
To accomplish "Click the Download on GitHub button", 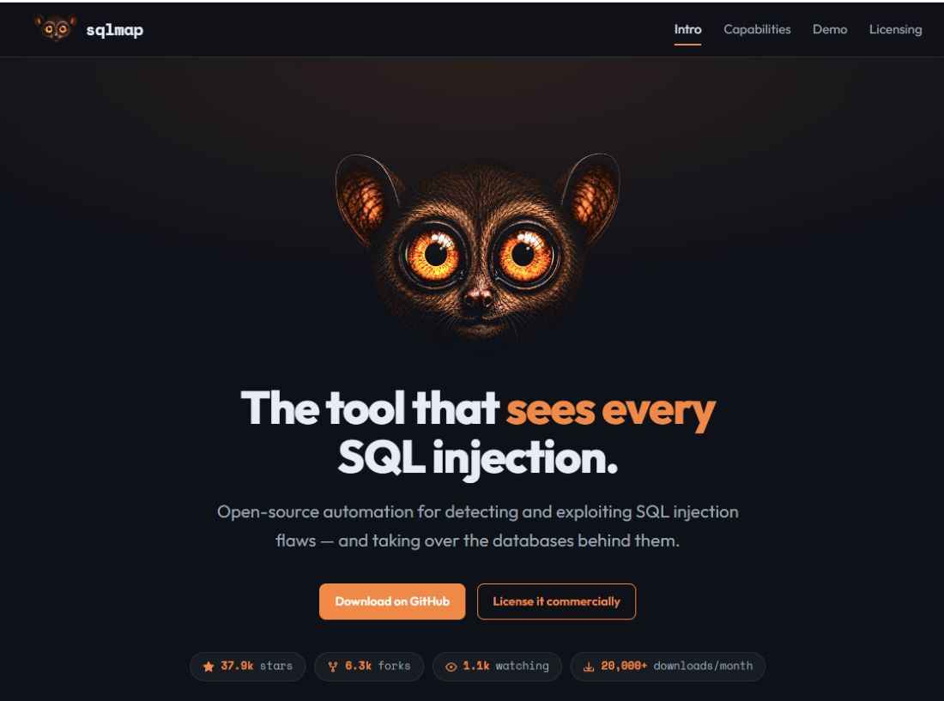I will 392,601.
